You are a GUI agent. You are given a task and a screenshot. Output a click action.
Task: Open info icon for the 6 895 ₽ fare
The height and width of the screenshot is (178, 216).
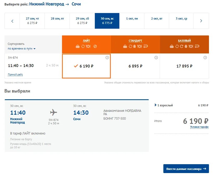coord(156,58)
